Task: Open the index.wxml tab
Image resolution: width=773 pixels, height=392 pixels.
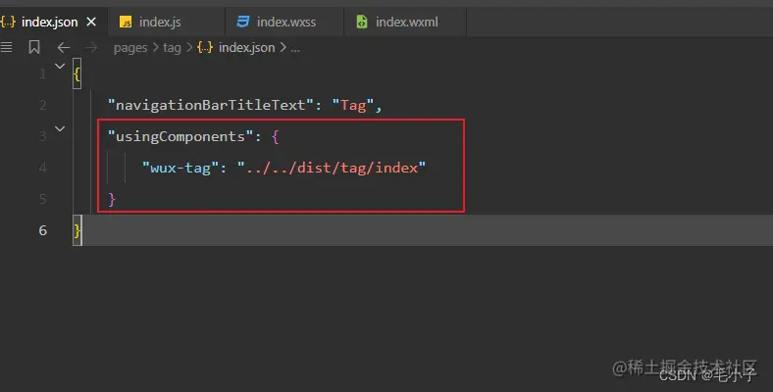Action: [407, 23]
